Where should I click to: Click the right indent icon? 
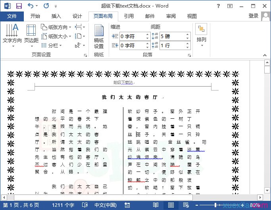click(x=115, y=46)
